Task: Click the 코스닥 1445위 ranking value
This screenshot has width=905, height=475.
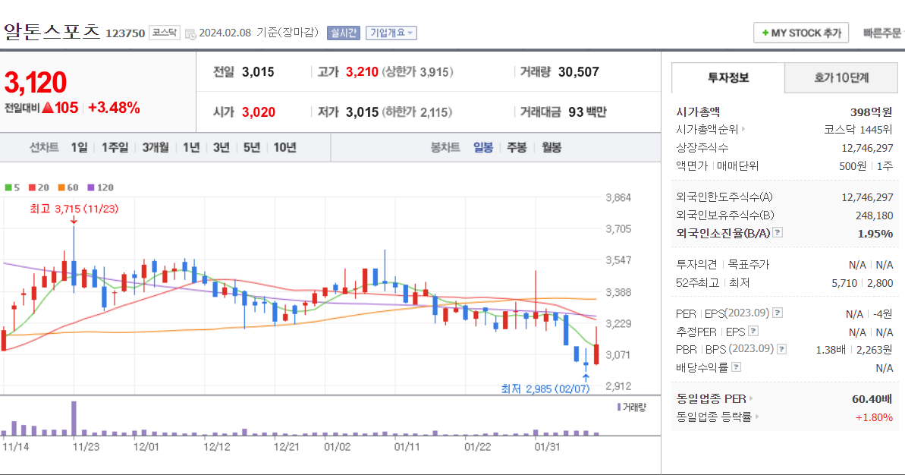Action: coord(858,130)
